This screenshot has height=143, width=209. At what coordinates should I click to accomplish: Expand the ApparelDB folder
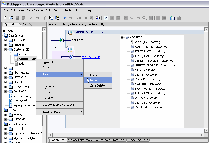coord(5,40)
